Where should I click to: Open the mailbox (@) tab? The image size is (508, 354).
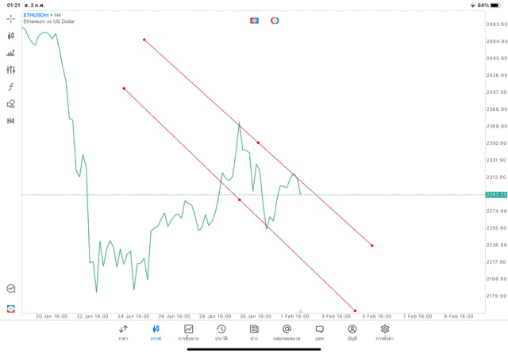pos(287,332)
